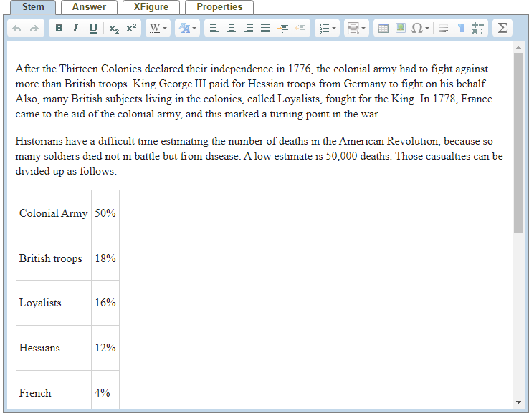This screenshot has width=529, height=418.
Task: Open the font style dropdown
Action: pyautogui.click(x=187, y=29)
